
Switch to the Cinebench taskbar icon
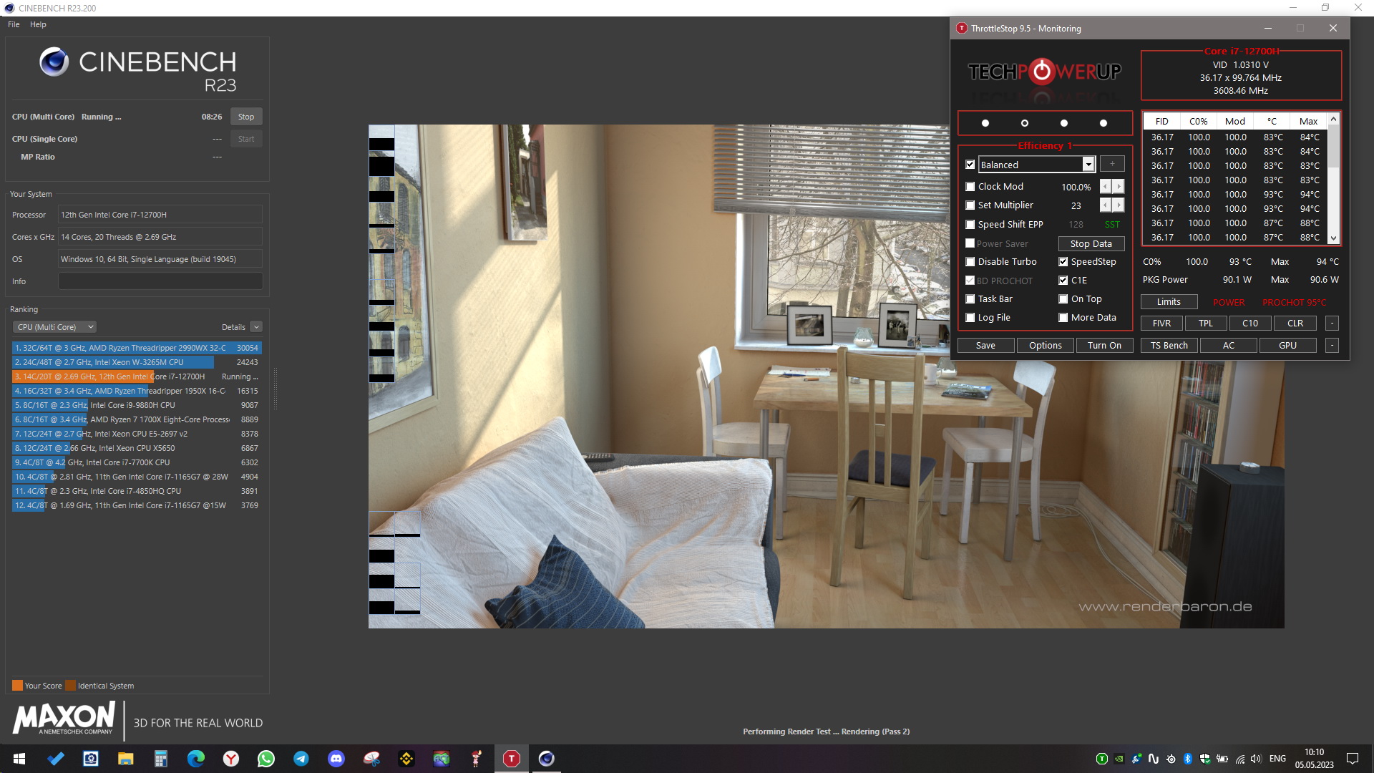[x=547, y=759]
